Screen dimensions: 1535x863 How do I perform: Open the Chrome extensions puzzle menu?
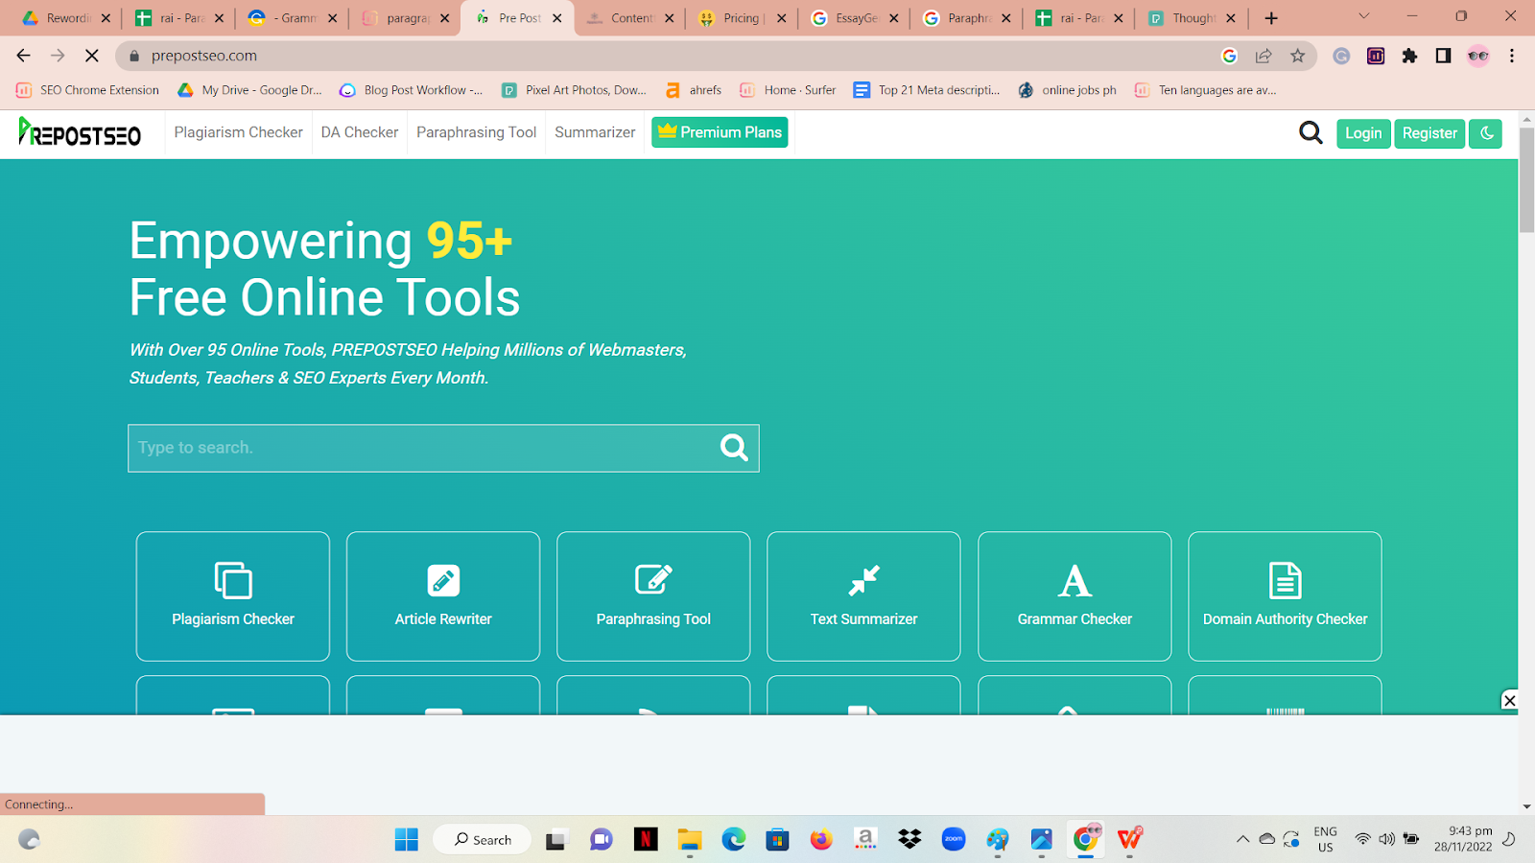tap(1409, 56)
